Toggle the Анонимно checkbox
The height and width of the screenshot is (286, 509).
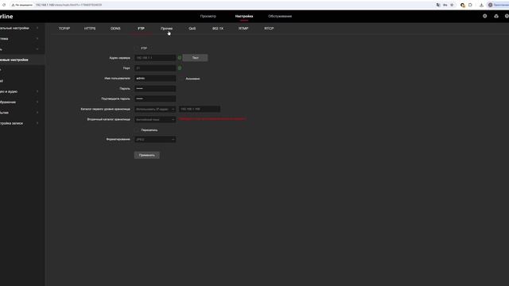[x=181, y=79]
